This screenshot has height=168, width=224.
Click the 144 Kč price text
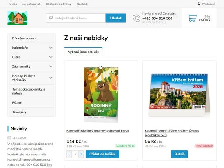pyautogui.click(x=73, y=141)
